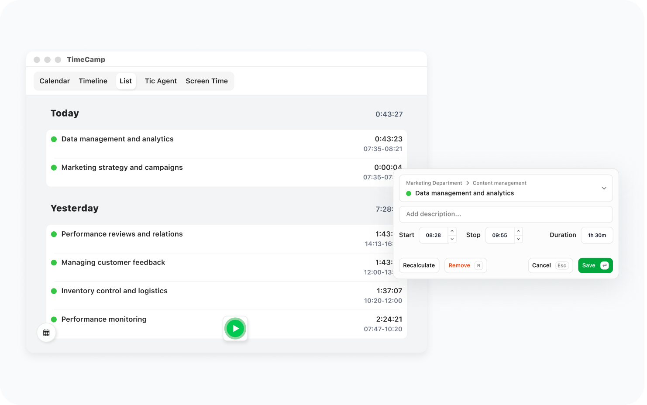Click the Add description field
This screenshot has width=647, height=405.
click(506, 214)
